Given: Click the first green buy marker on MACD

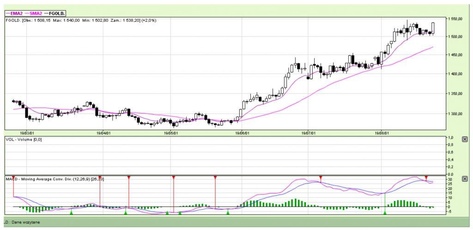Looking at the screenshot, I should tap(71, 212).
